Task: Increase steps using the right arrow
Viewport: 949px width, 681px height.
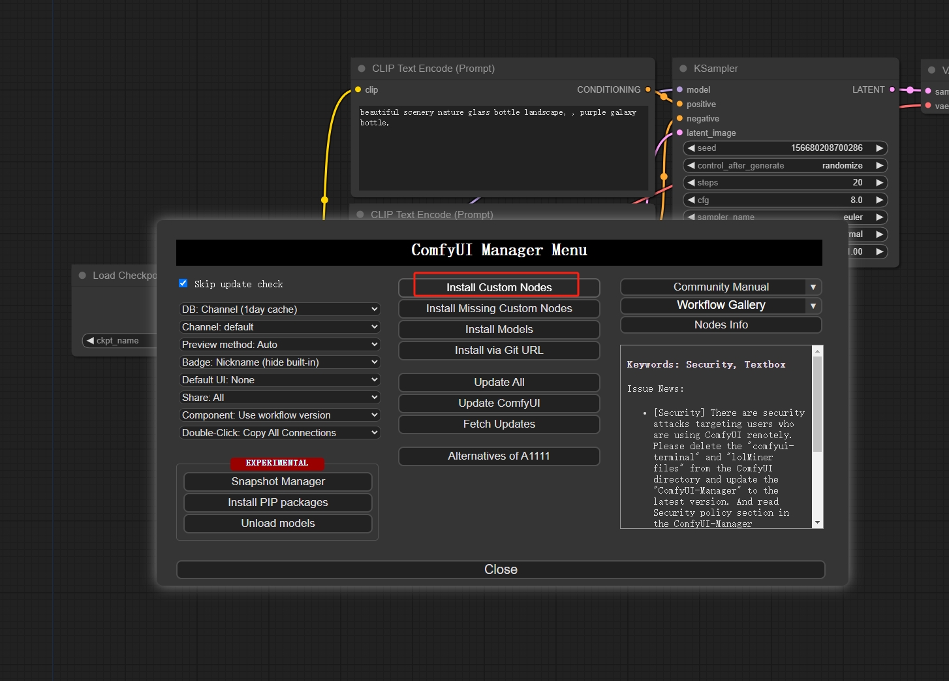Action: (x=880, y=183)
